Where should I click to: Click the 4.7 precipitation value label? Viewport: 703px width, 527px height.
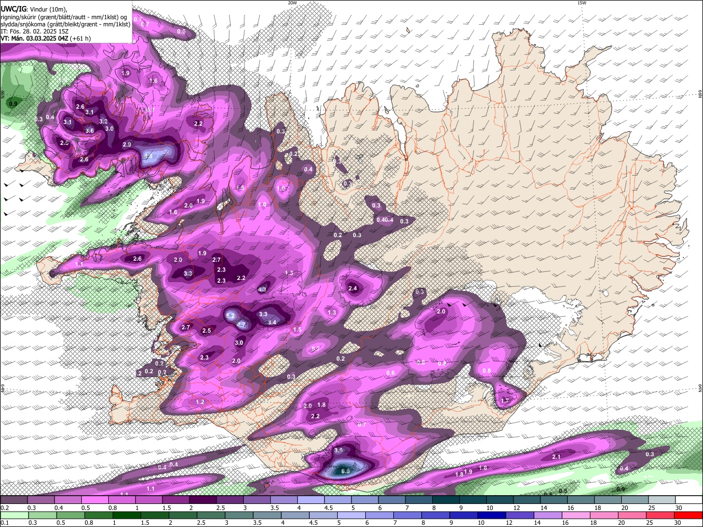tap(241, 324)
